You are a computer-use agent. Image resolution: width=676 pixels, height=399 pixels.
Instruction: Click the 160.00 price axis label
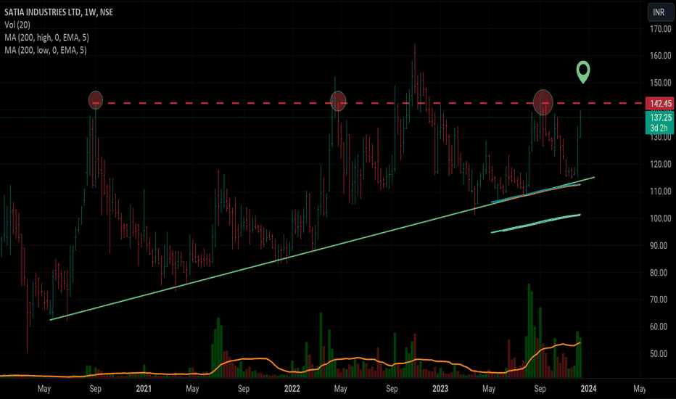(x=661, y=56)
